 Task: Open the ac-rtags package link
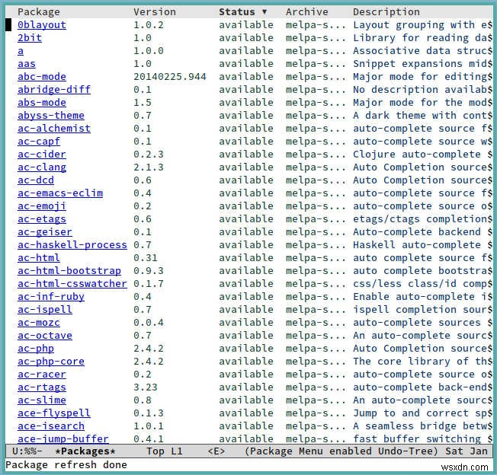42,387
